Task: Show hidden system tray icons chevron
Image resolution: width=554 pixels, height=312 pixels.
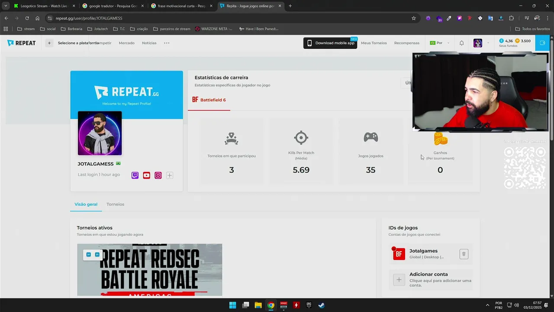Action: (x=487, y=305)
